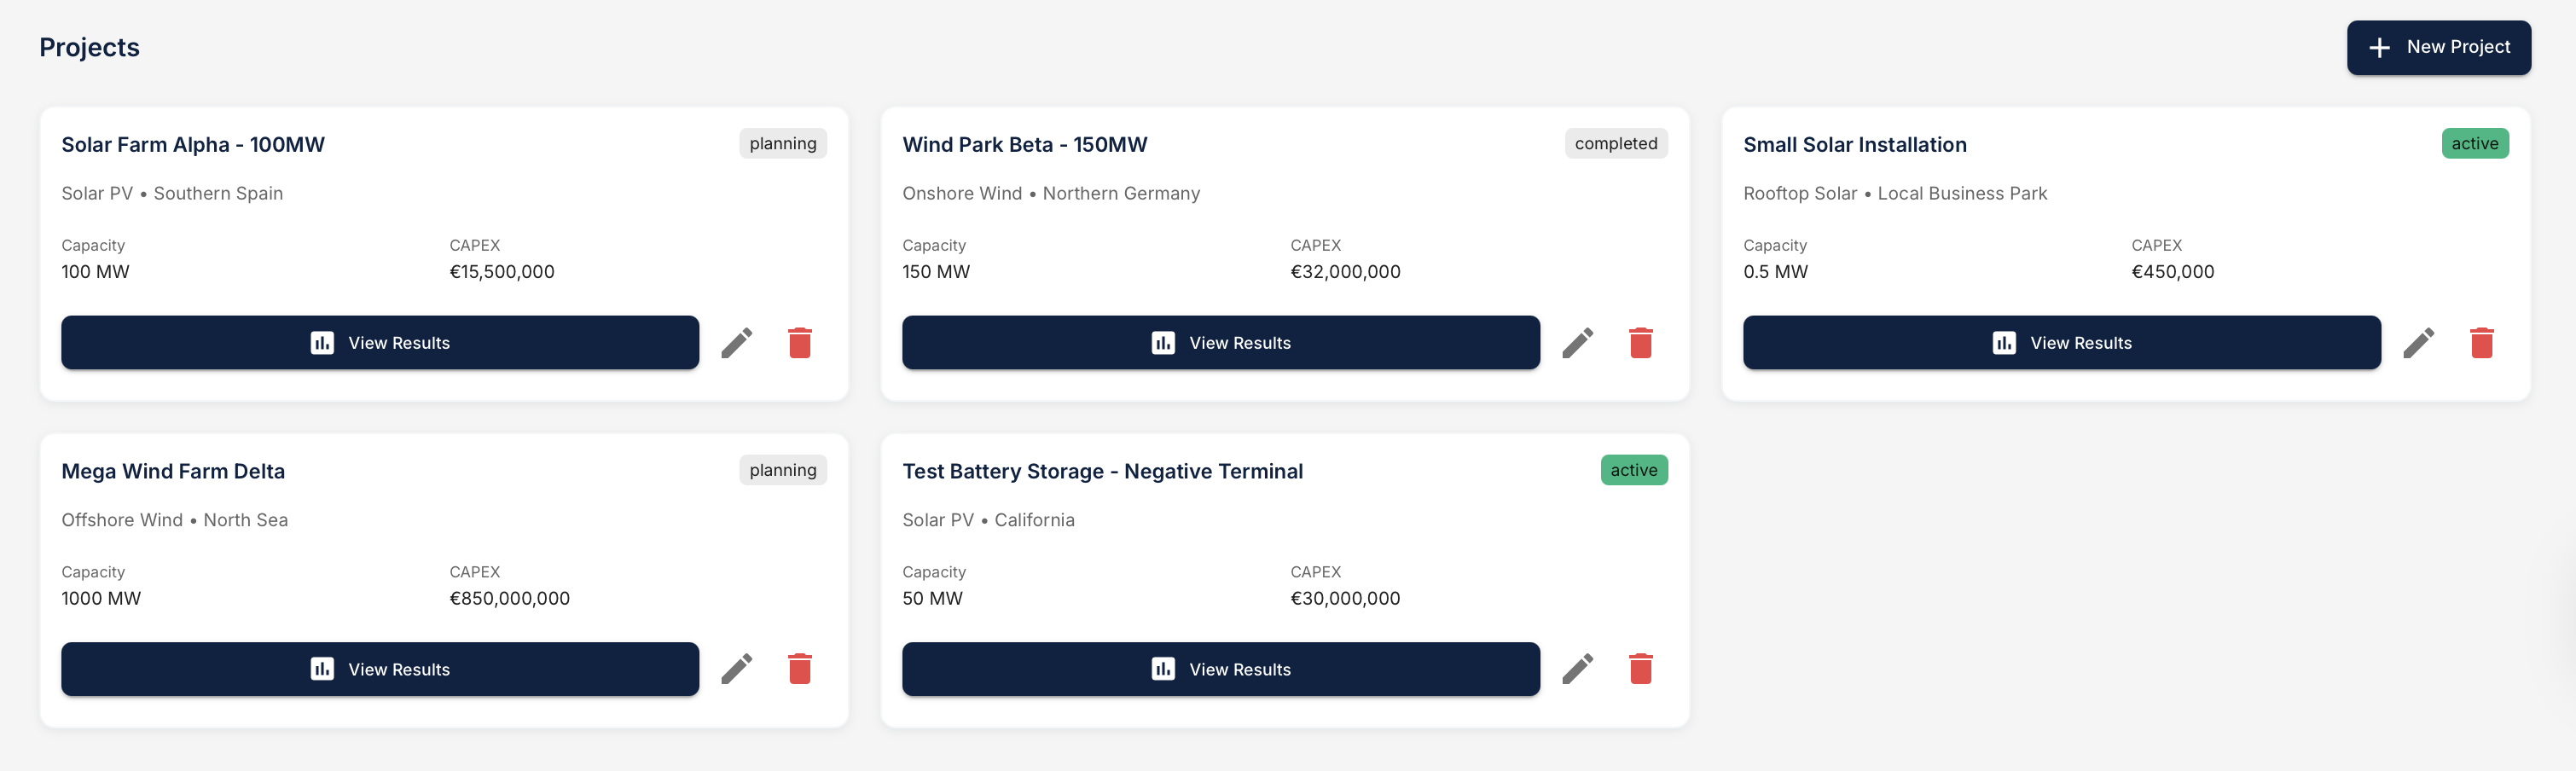Delete the Small Solar Installation project

click(2481, 342)
